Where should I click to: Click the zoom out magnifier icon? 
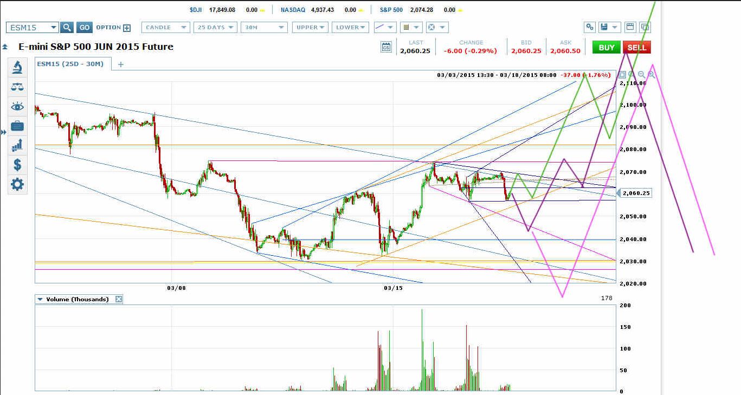(x=642, y=75)
